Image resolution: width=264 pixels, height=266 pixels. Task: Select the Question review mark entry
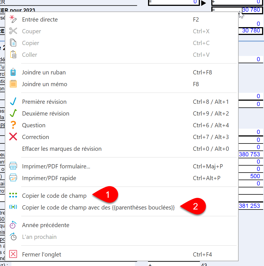(x=122, y=125)
